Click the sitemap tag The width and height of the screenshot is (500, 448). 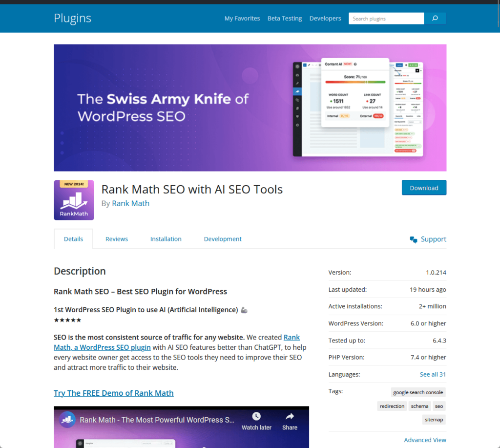coord(434,420)
